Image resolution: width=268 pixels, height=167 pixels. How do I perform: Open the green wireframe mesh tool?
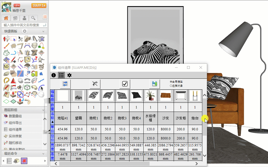6,53
